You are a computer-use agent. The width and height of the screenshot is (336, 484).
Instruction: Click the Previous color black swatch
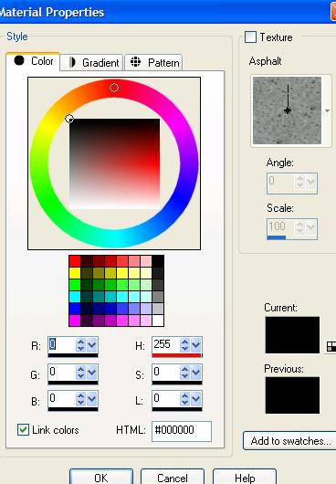[292, 395]
